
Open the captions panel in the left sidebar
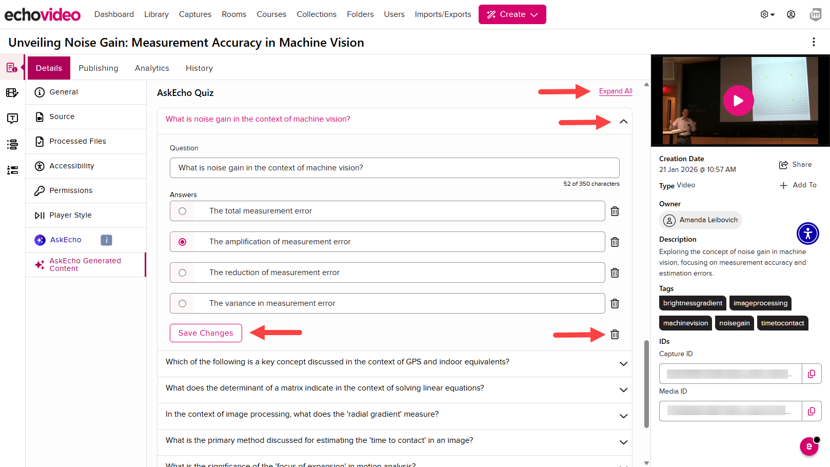pos(12,119)
